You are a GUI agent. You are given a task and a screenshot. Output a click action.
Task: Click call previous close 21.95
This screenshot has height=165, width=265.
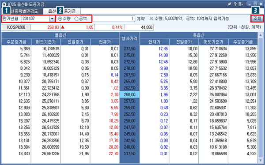84,154
